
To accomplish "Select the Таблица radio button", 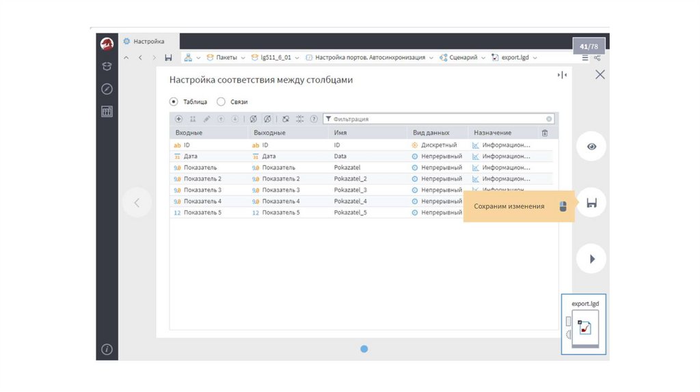I will (x=174, y=102).
